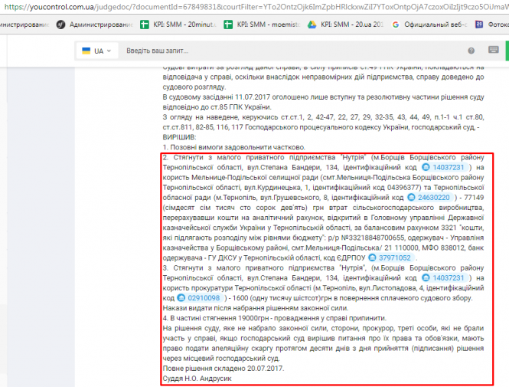Viewport: 509px width, 387px height.
Task: Open company code 02910098 link
Action: click(x=202, y=297)
